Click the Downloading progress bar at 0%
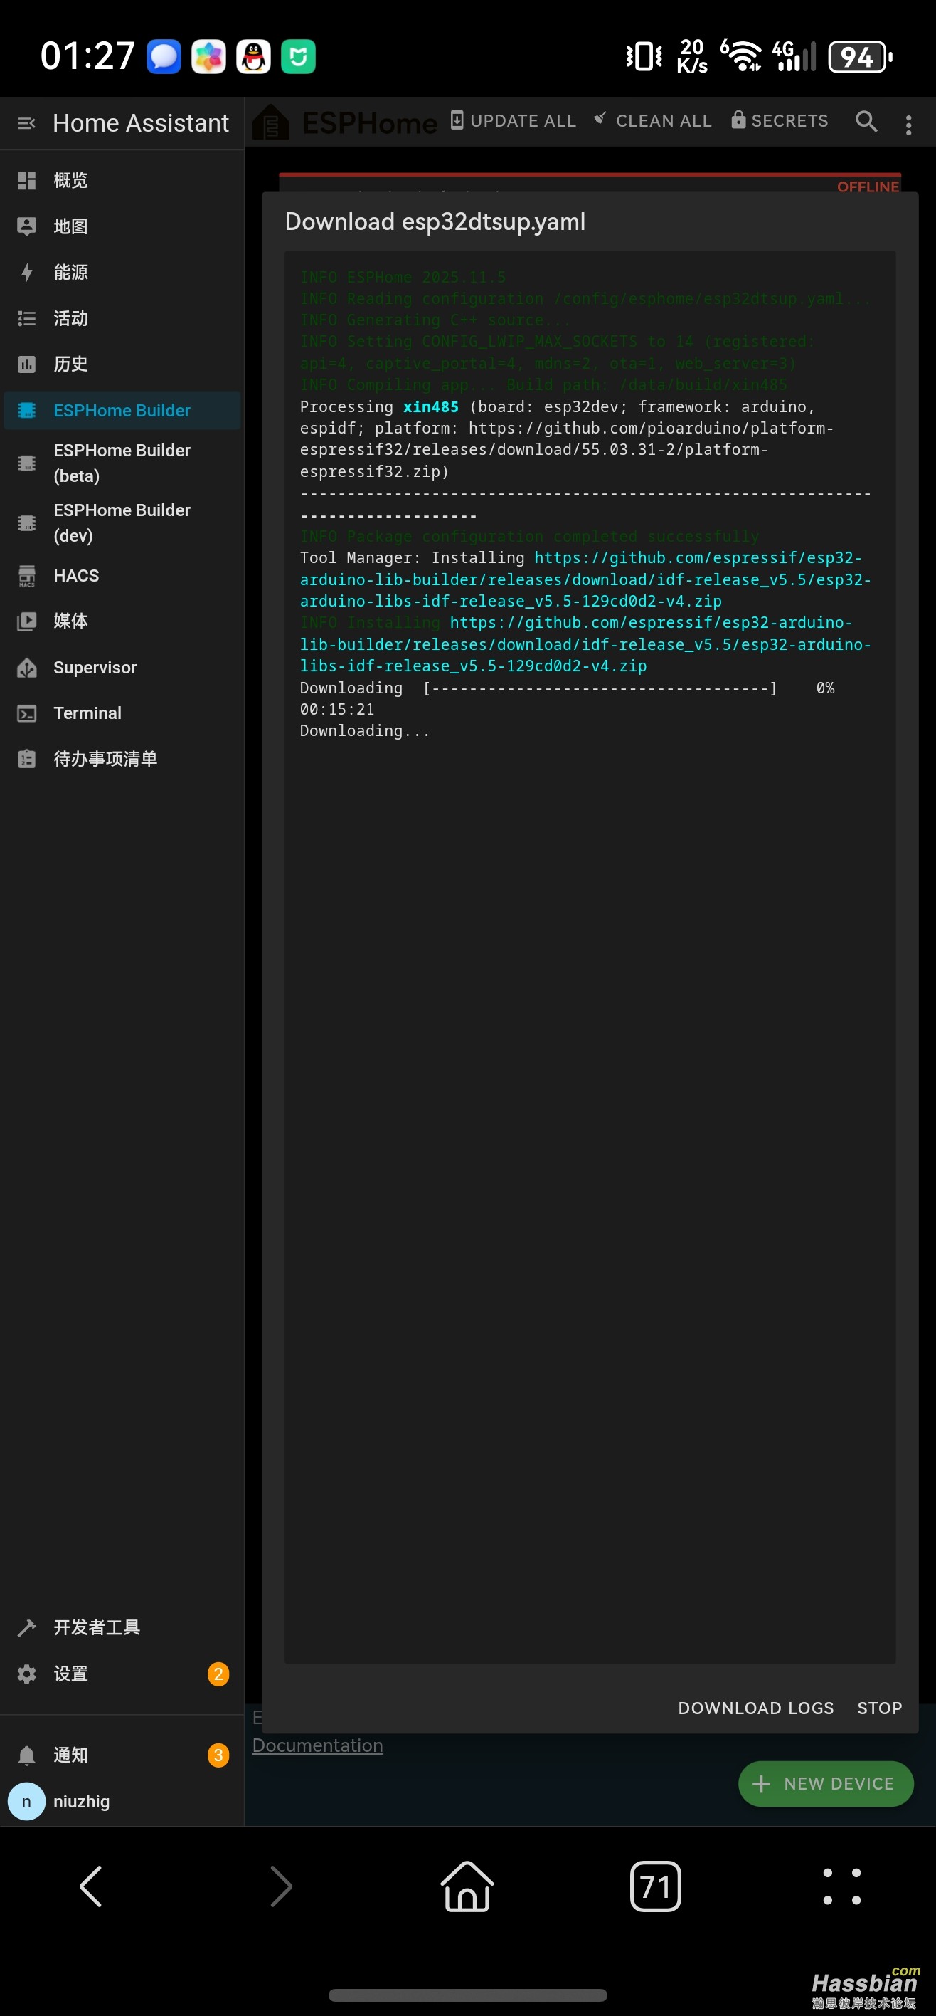Screen dimensions: 936x2016 [x=600, y=688]
